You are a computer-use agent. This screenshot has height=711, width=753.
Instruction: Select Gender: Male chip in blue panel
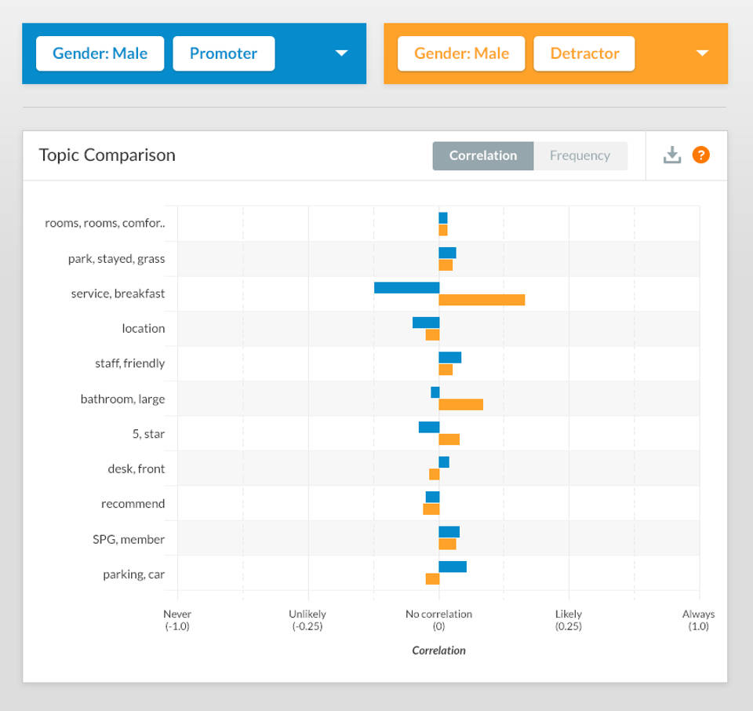(x=100, y=53)
